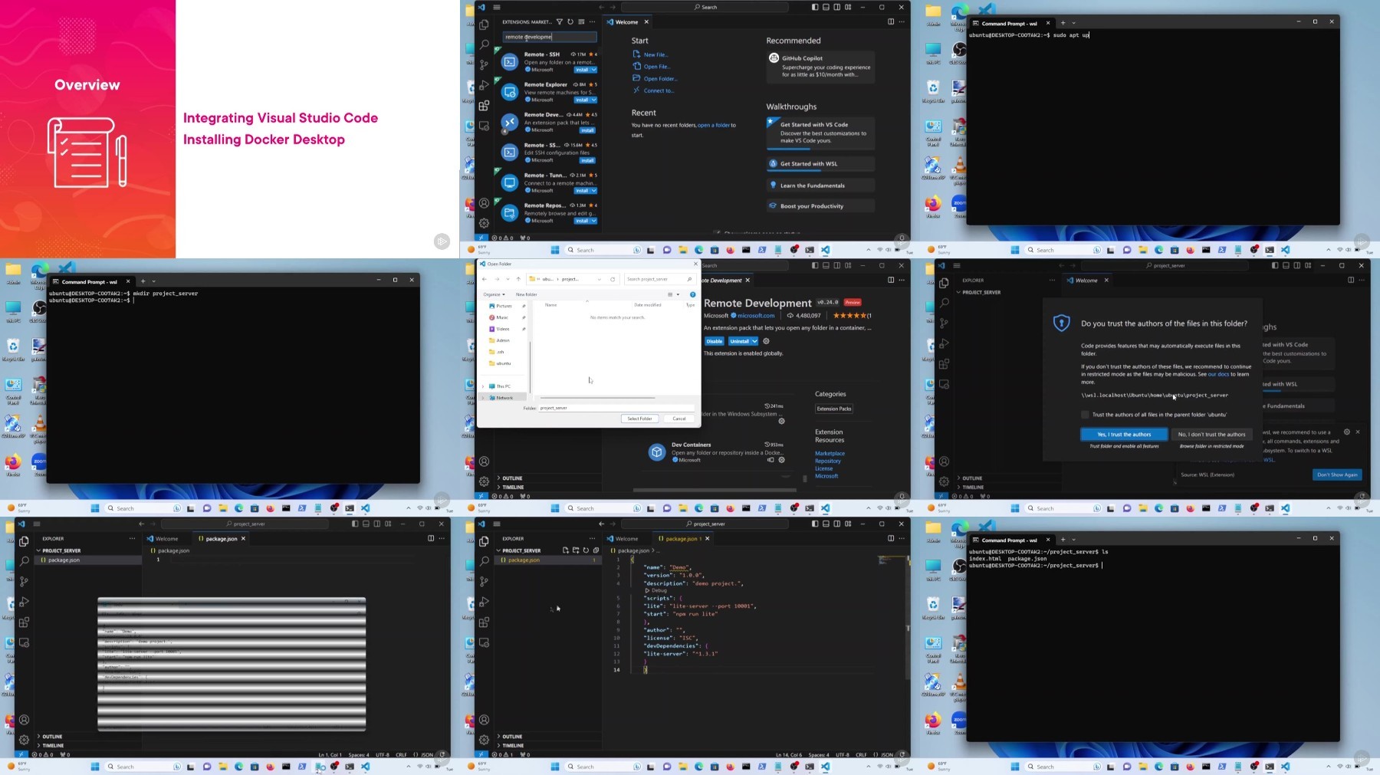Open Marketplace link under Extension Resources
The width and height of the screenshot is (1380, 775).
point(830,453)
